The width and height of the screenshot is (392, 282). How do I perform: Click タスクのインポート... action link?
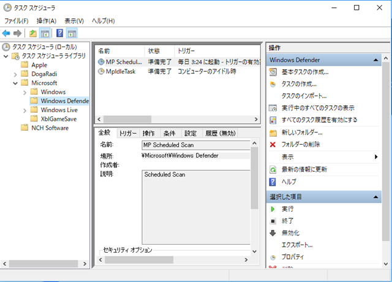pyautogui.click(x=304, y=96)
